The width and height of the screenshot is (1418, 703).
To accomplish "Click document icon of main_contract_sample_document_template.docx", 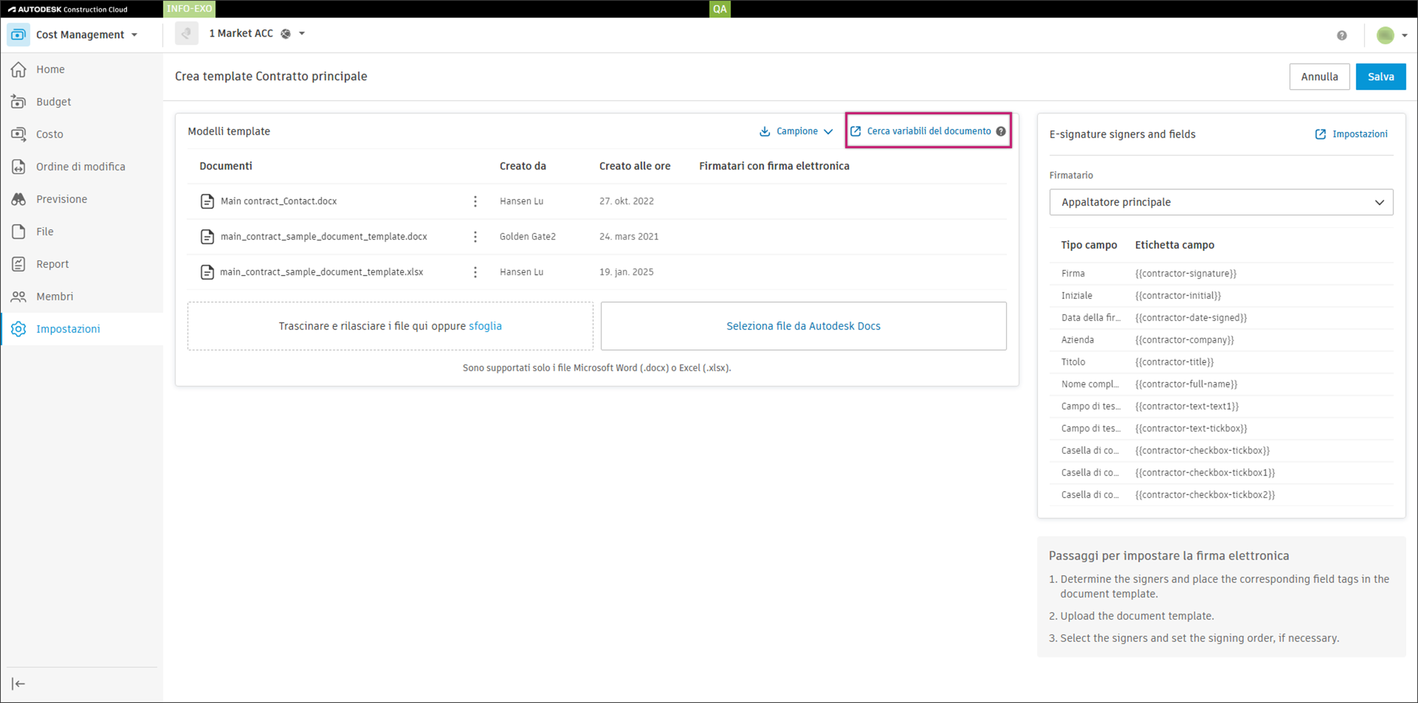I will [207, 237].
